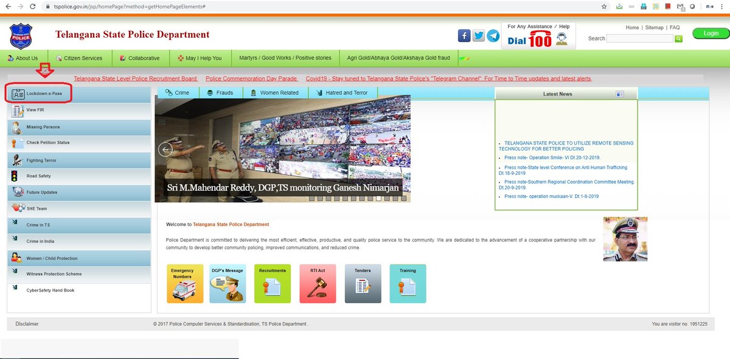Focus the Search text field

640,38
